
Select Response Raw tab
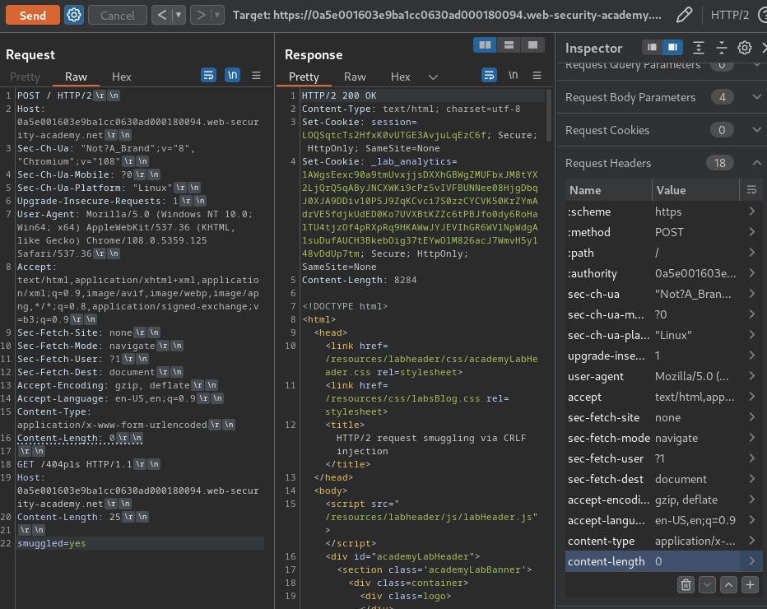[x=355, y=77]
